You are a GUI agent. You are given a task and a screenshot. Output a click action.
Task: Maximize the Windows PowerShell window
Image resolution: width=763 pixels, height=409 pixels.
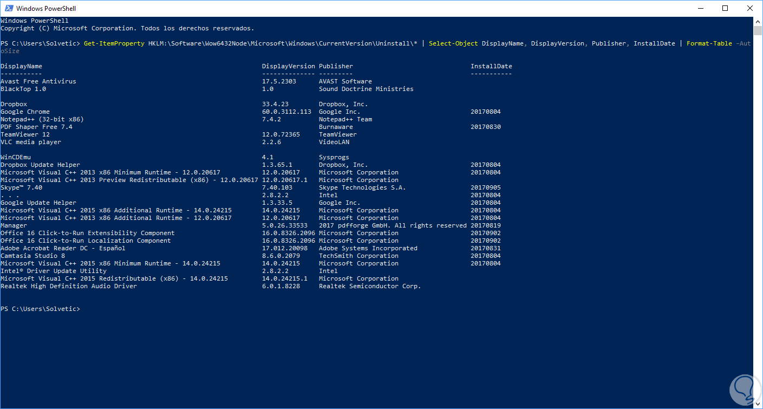tap(725, 8)
